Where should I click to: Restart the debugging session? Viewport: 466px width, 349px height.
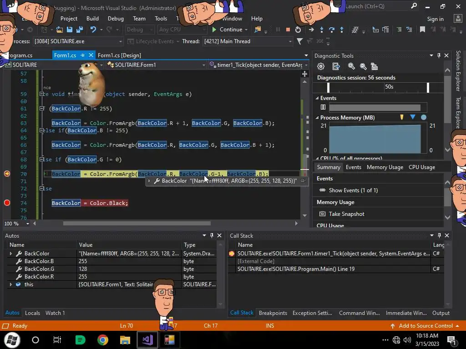tap(298, 30)
